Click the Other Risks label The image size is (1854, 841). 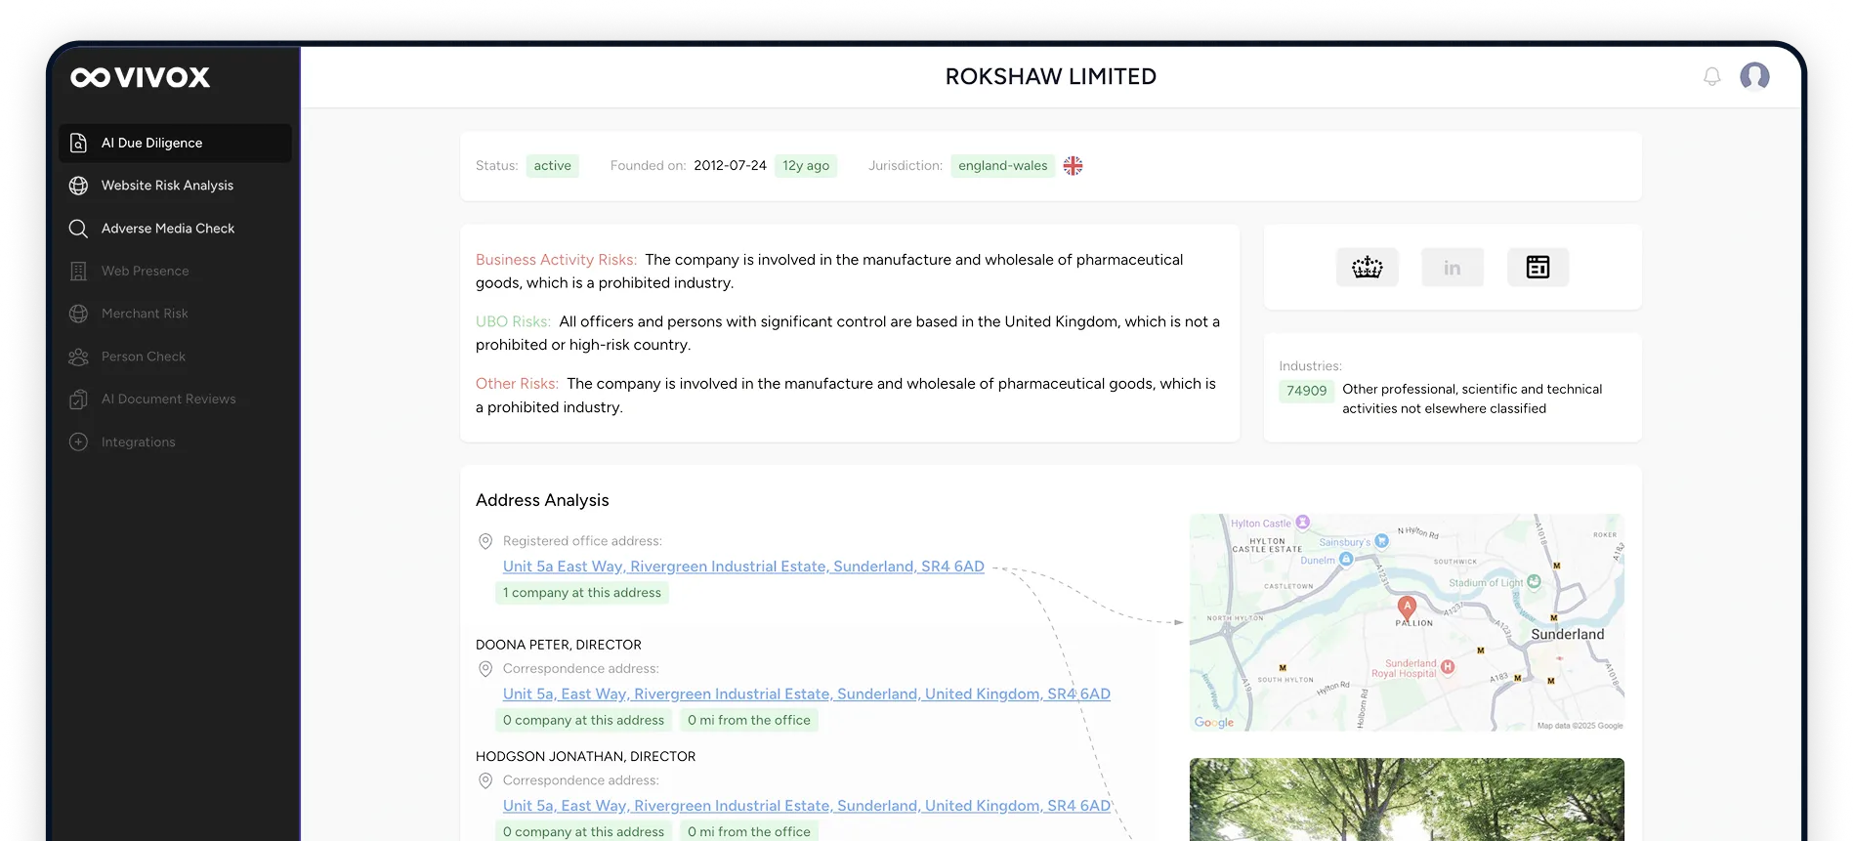pyautogui.click(x=517, y=384)
